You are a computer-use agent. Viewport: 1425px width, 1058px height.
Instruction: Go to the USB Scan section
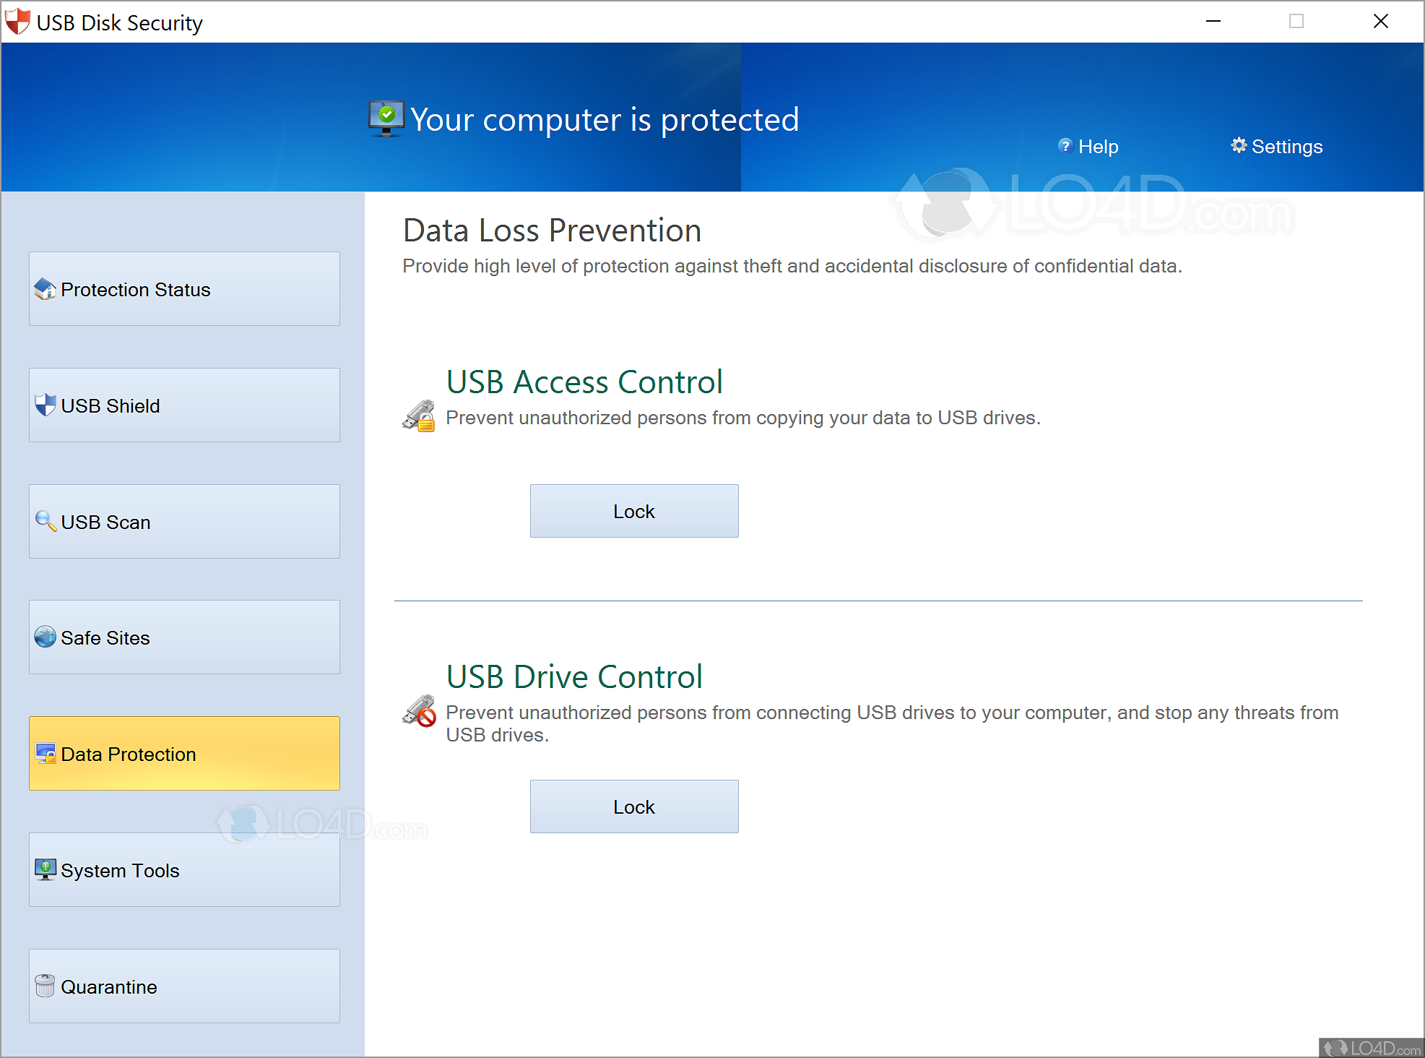tap(184, 521)
